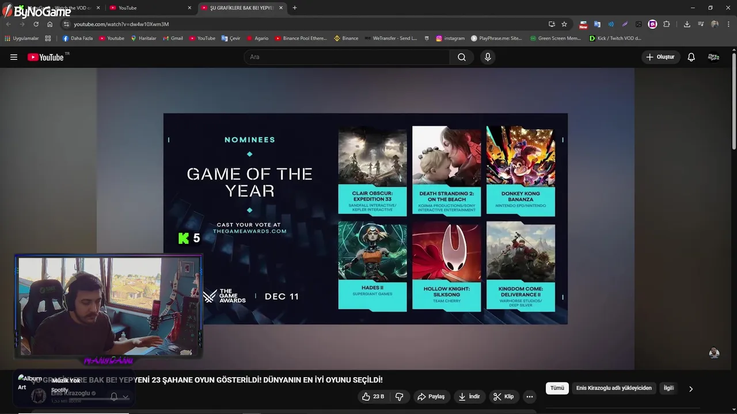Image resolution: width=737 pixels, height=414 pixels.
Task: Click the video title 'ŞAHANE OYUN GÖSTERİLDİ!' text
Action: pos(212,380)
